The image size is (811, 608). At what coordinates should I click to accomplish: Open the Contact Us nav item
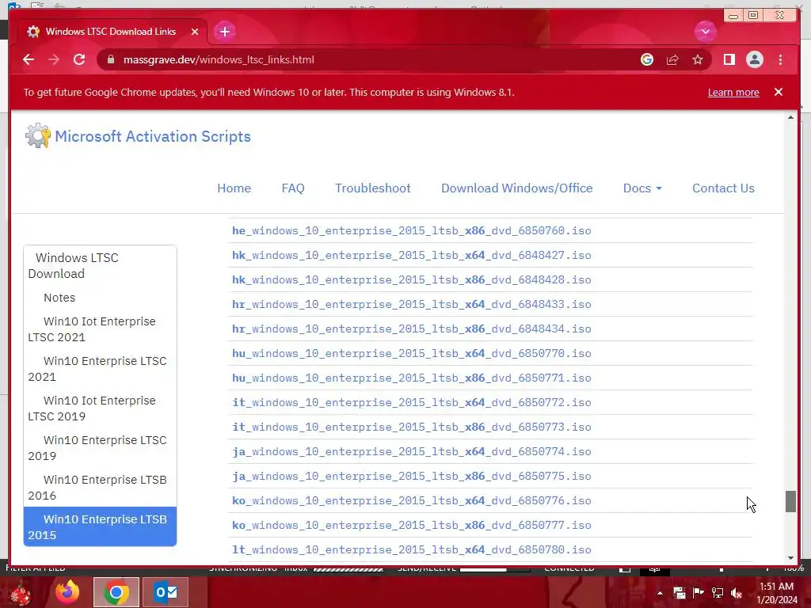point(723,188)
